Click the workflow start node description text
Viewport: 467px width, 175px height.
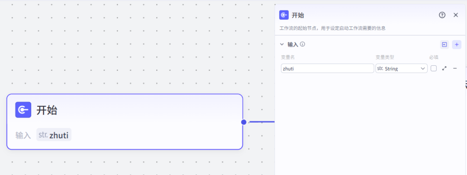tap(333, 29)
